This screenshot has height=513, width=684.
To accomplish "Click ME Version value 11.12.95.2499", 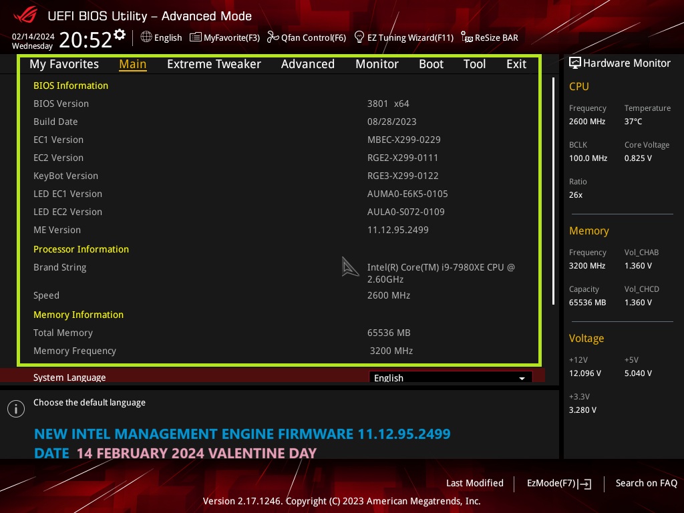I will 398,230.
